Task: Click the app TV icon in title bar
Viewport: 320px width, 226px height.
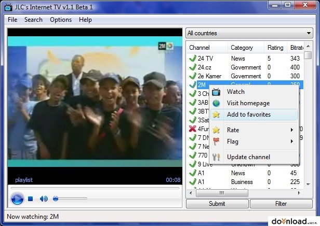Action: (x=8, y=7)
